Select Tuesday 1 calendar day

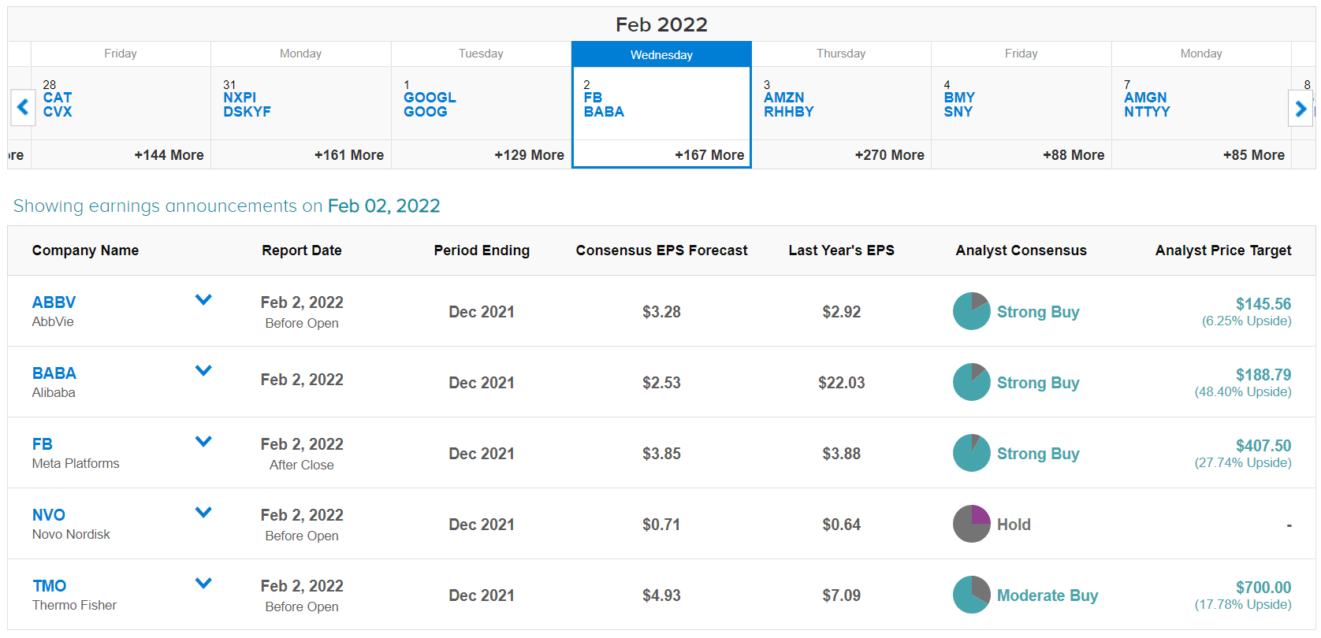point(481,105)
